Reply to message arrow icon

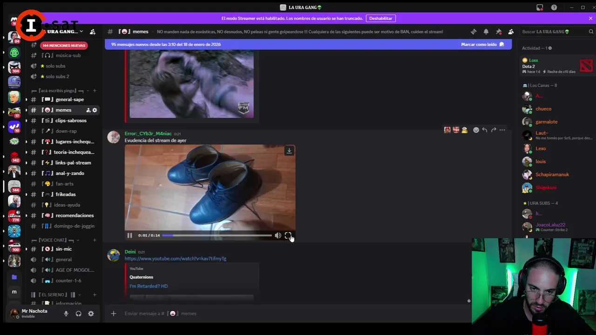tap(485, 130)
